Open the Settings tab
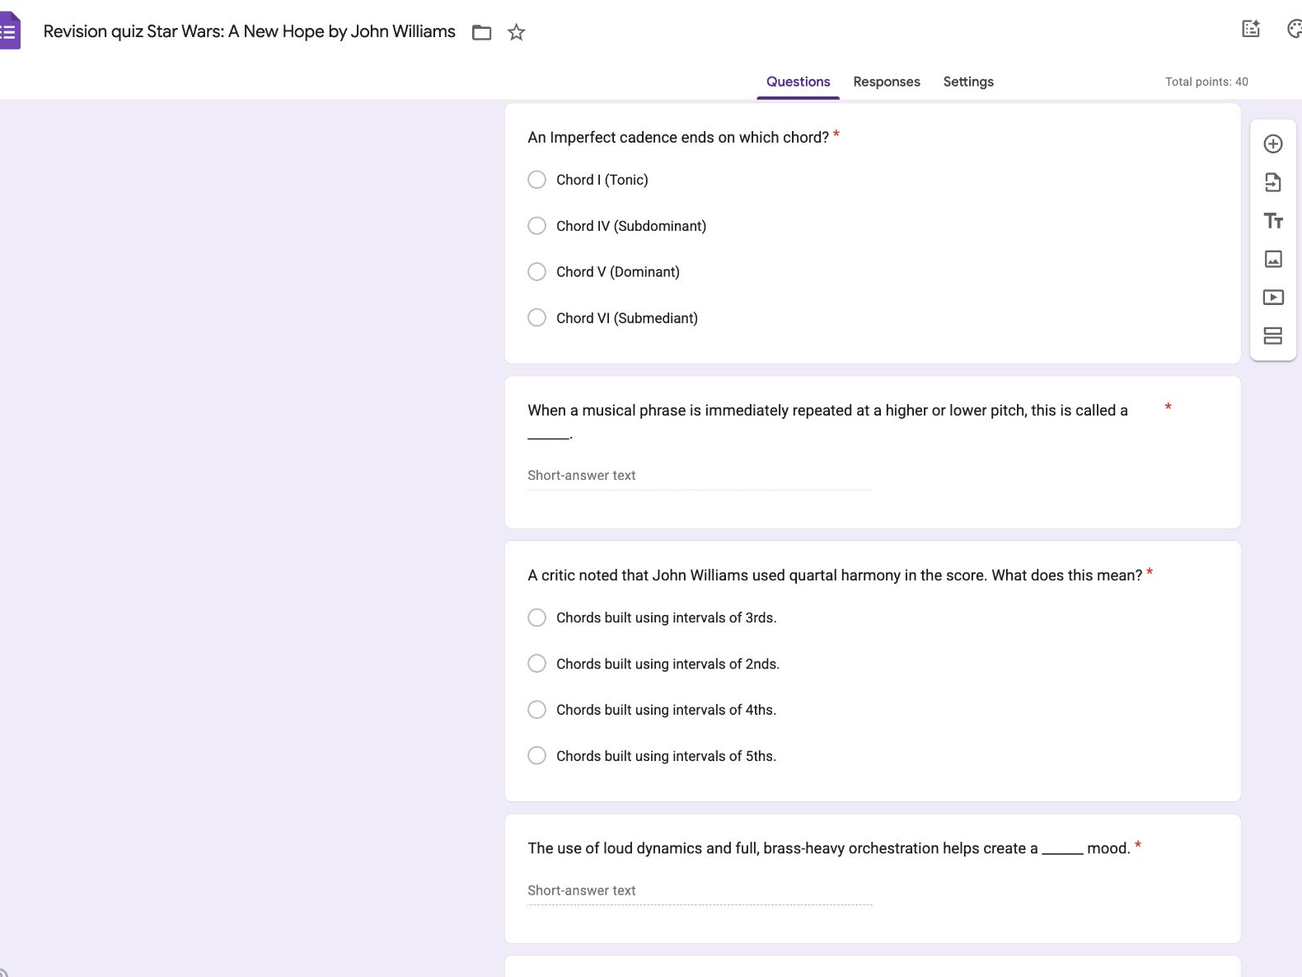This screenshot has width=1302, height=977. [968, 82]
